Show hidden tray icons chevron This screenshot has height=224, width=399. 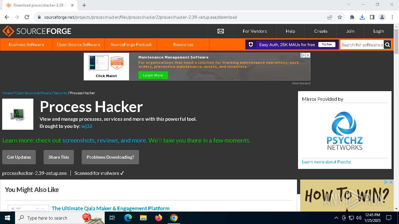pos(336,218)
